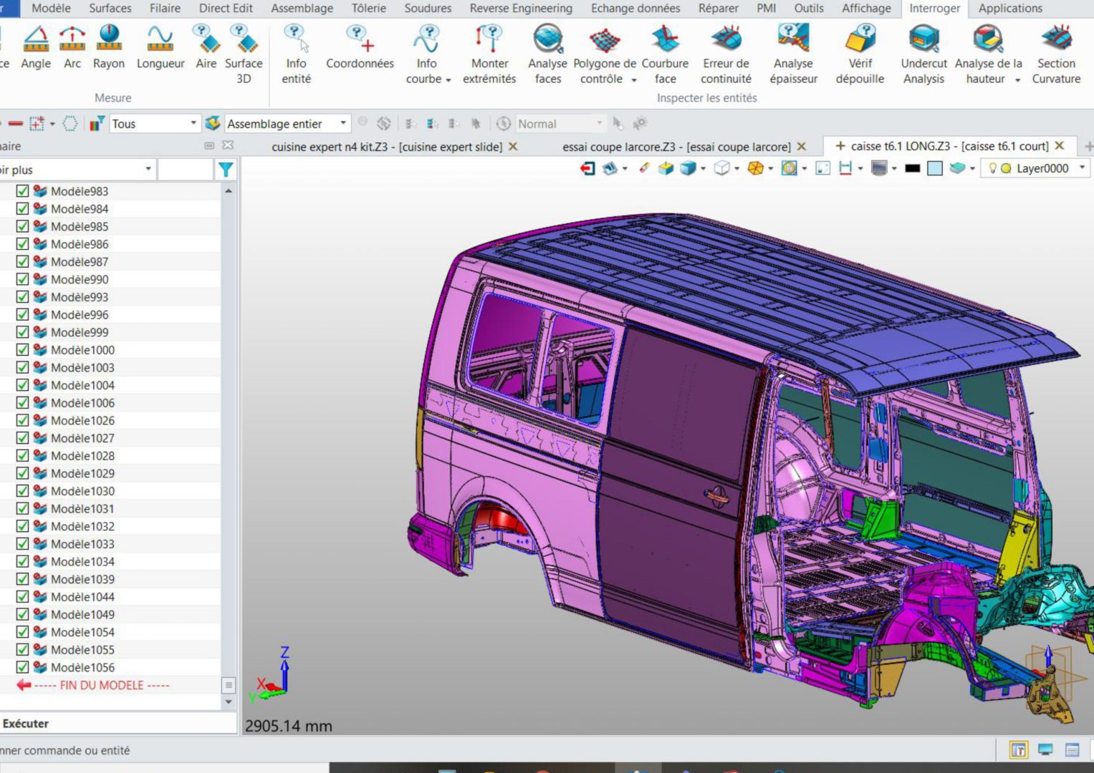Click the shaded blue cube display icon
1094x773 pixels.
coord(688,168)
